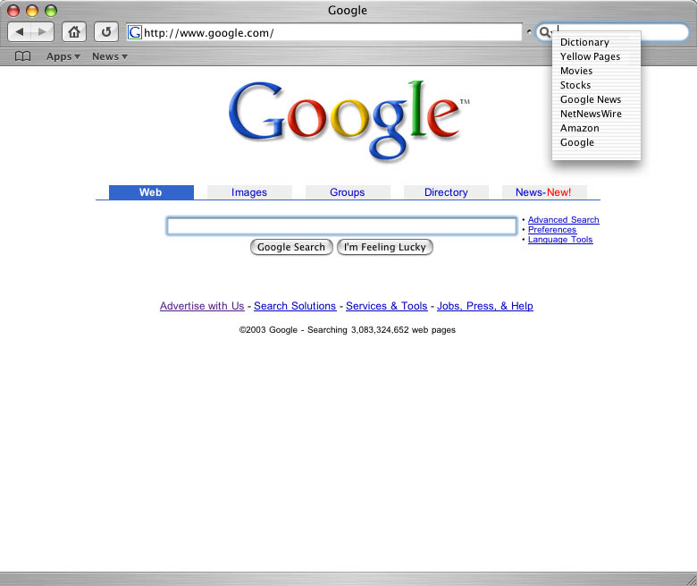
Task: Click the Forward arrow button
Action: tap(42, 32)
